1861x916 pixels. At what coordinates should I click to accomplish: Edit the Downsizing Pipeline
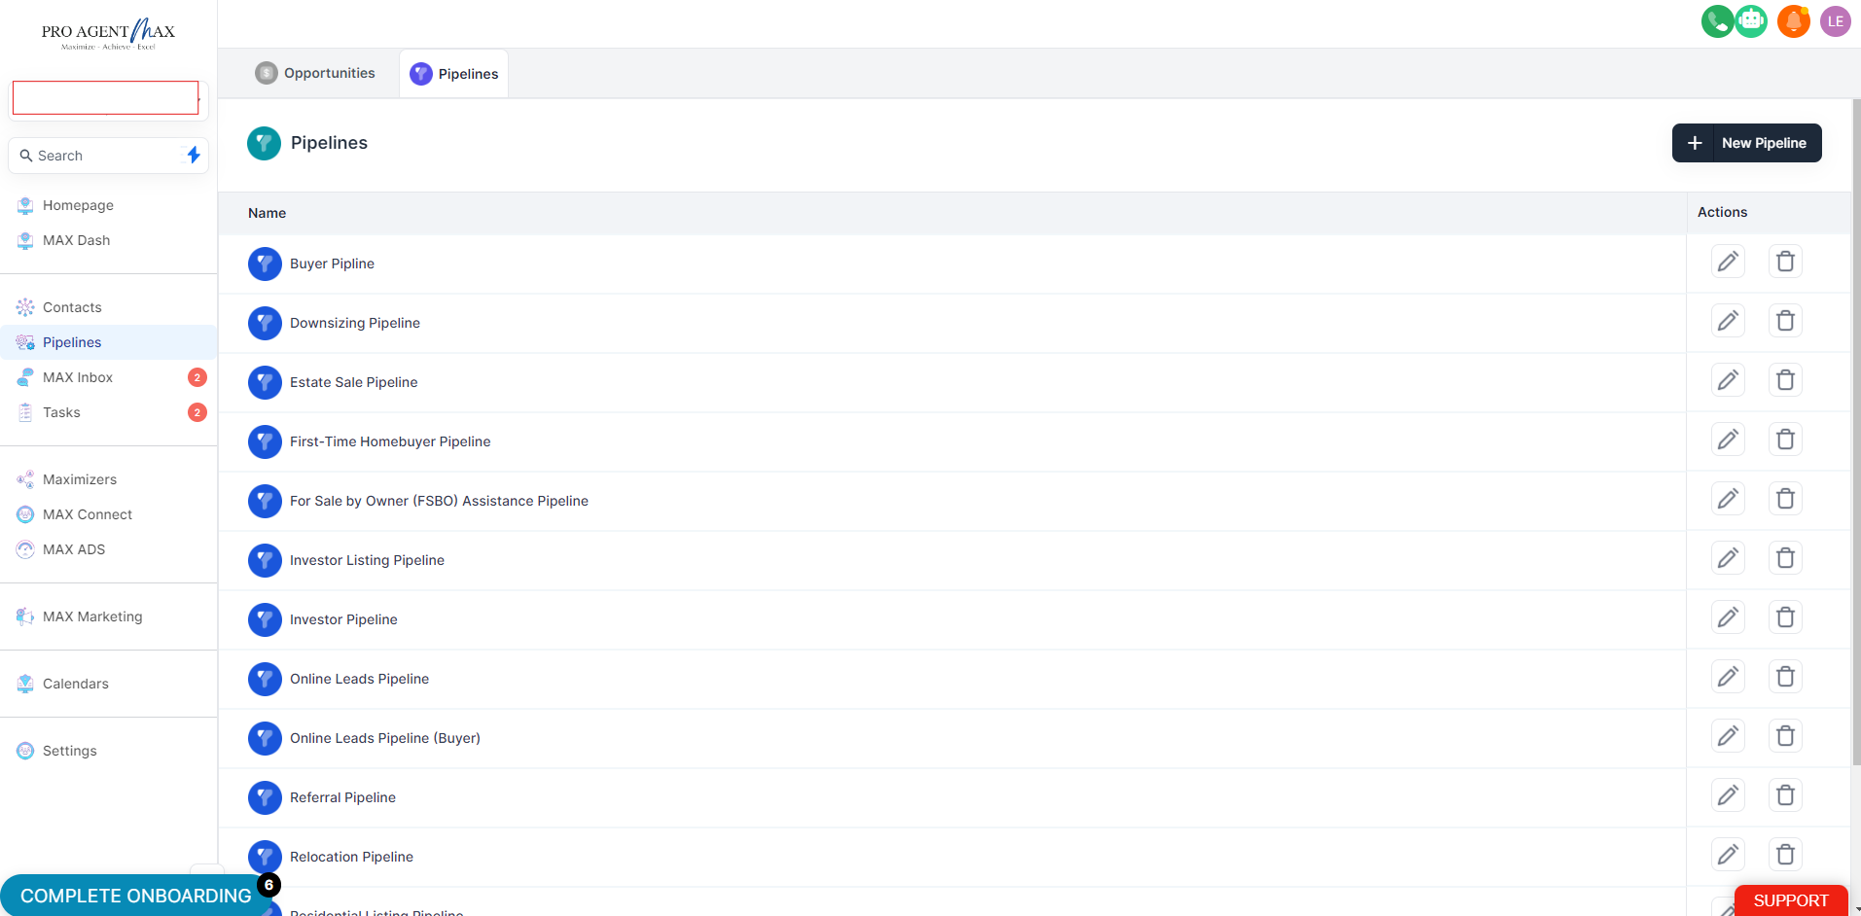point(1728,321)
